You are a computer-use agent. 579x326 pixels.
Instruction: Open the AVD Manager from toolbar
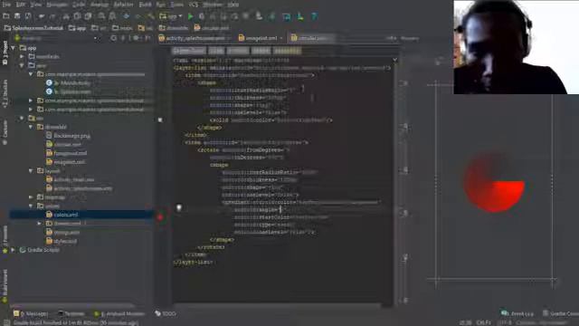pyautogui.click(x=287, y=16)
